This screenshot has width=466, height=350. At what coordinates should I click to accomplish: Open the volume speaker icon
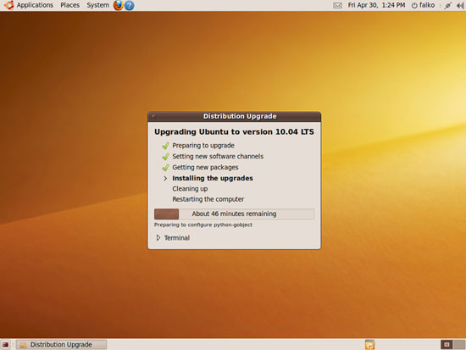tap(460, 5)
